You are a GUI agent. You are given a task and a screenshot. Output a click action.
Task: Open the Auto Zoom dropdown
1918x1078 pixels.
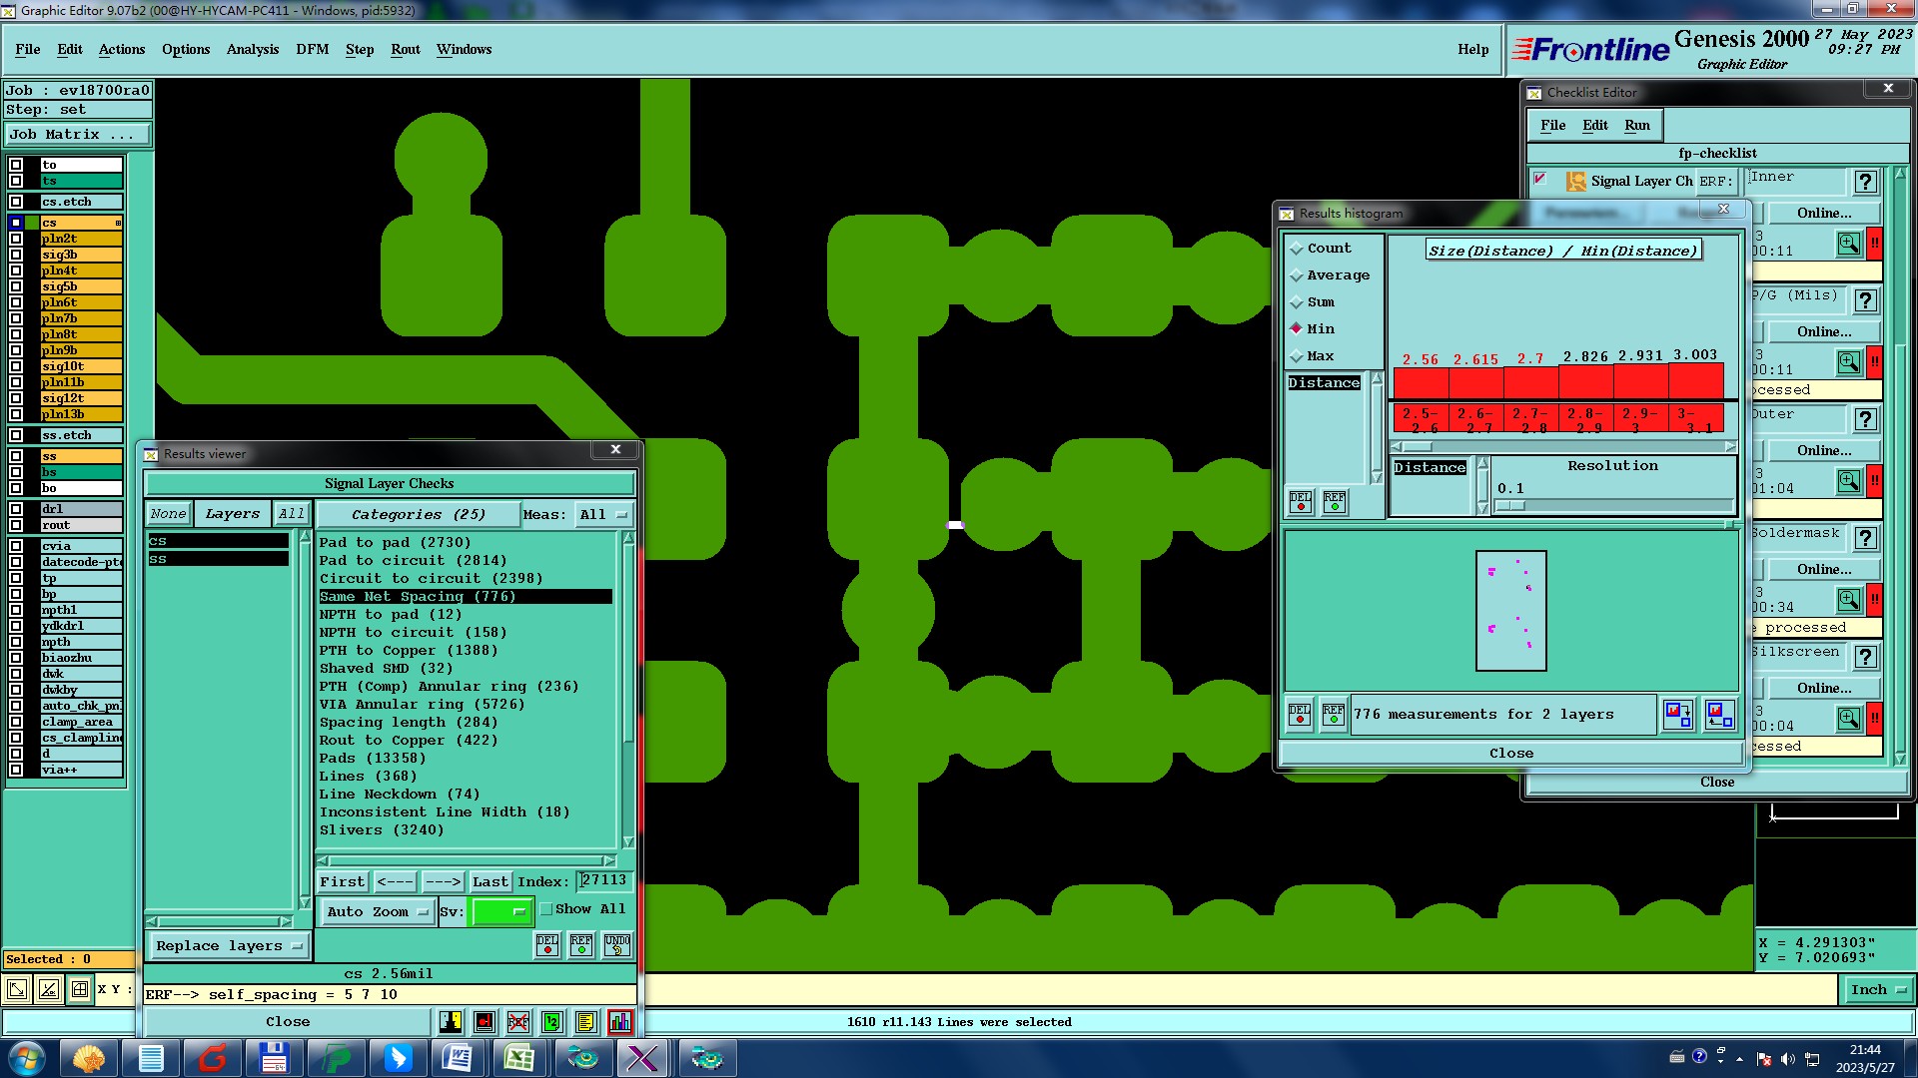click(x=378, y=912)
